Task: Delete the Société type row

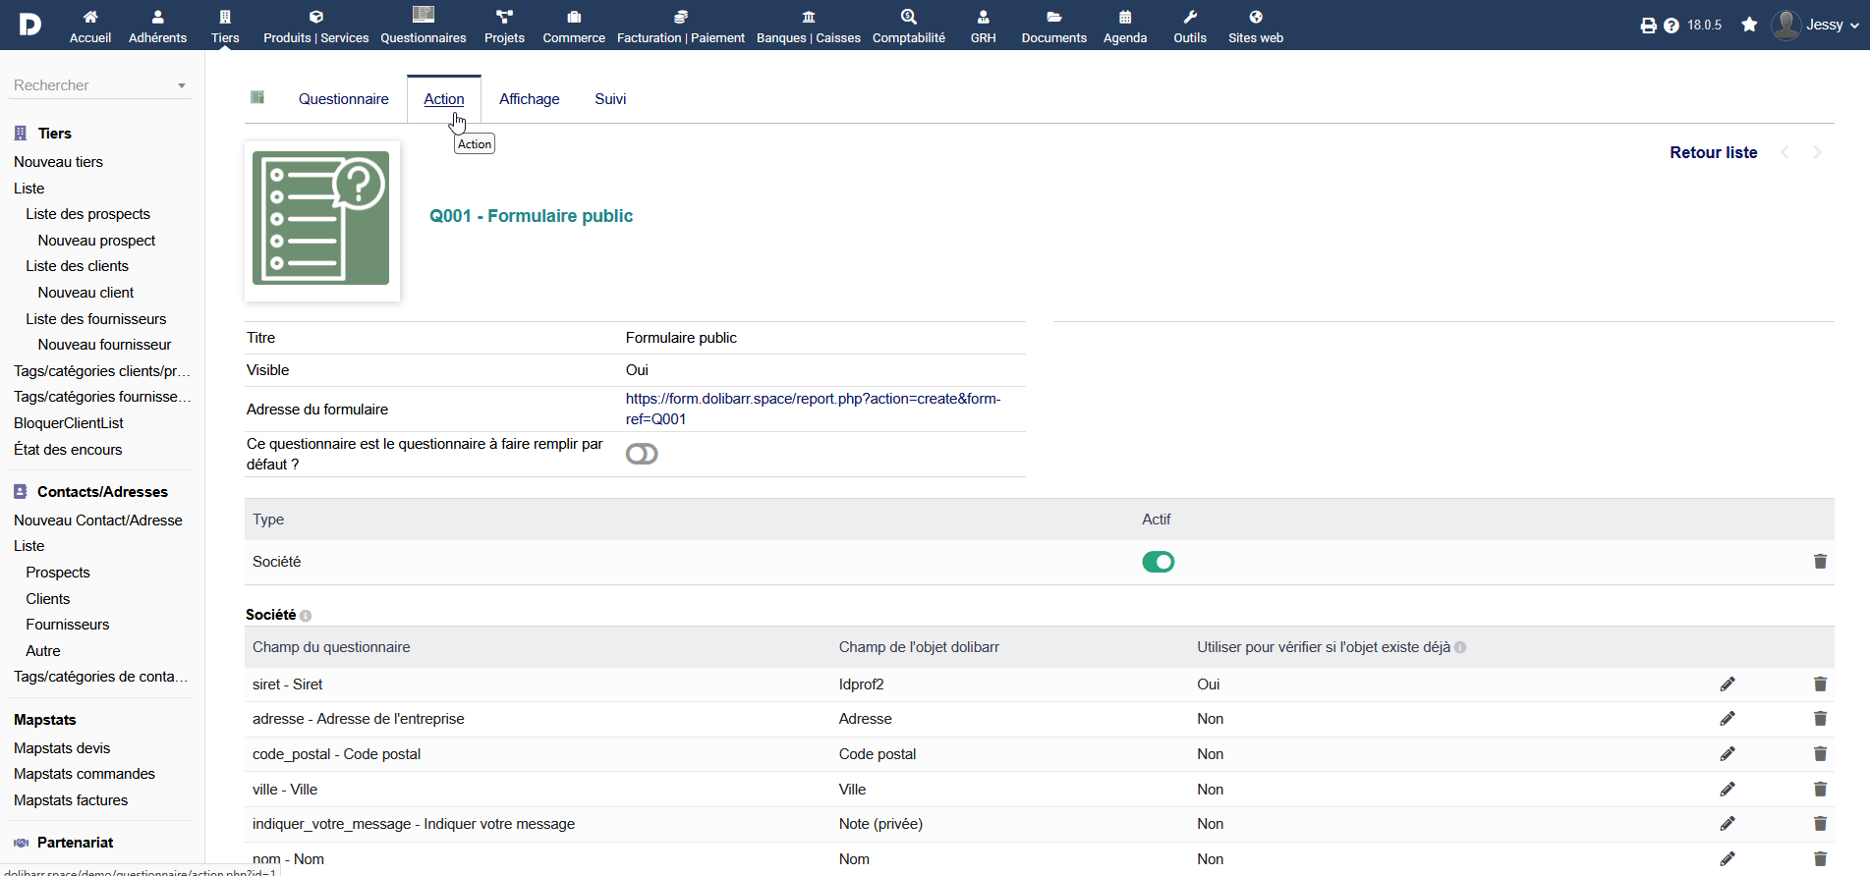Action: pos(1820,562)
